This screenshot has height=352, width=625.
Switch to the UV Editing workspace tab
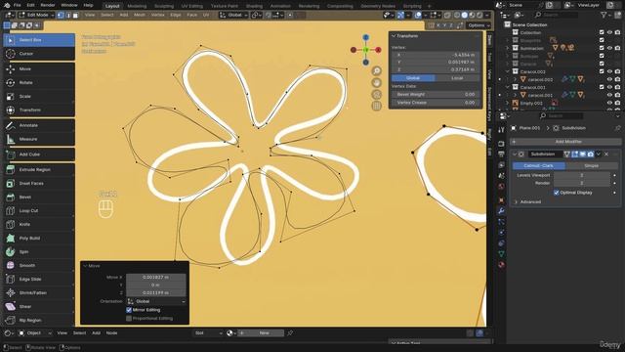click(192, 6)
